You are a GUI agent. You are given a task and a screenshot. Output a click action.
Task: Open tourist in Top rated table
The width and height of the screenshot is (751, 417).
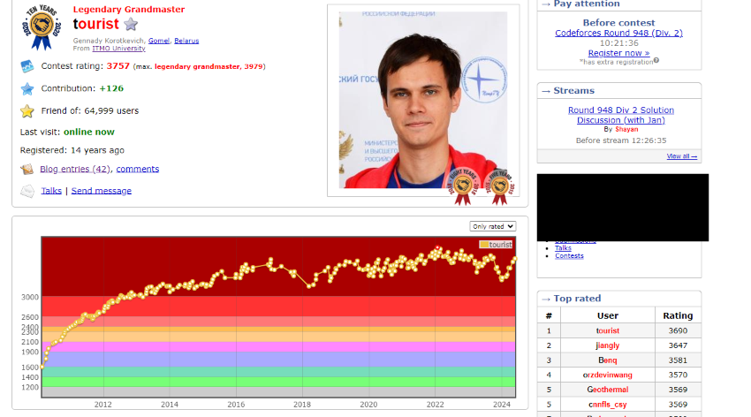[x=607, y=330]
